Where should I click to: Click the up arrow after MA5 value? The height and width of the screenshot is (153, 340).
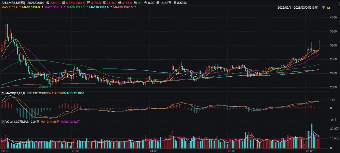tap(20, 7)
